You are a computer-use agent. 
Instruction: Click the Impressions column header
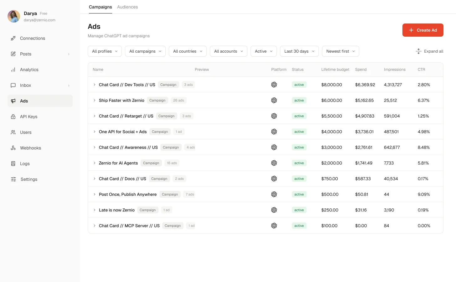tap(395, 70)
